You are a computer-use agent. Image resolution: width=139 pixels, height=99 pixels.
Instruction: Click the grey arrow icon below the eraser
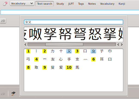(x=3, y=21)
